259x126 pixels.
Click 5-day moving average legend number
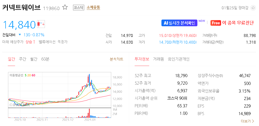tap(26, 75)
